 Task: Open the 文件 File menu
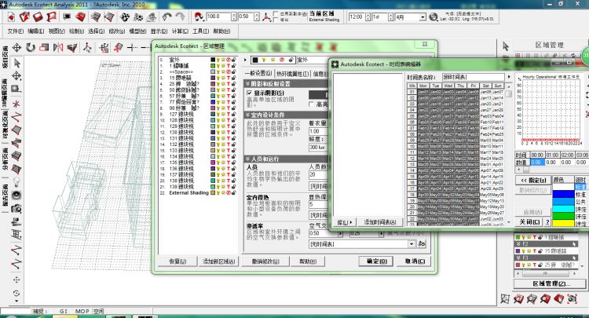[16, 31]
